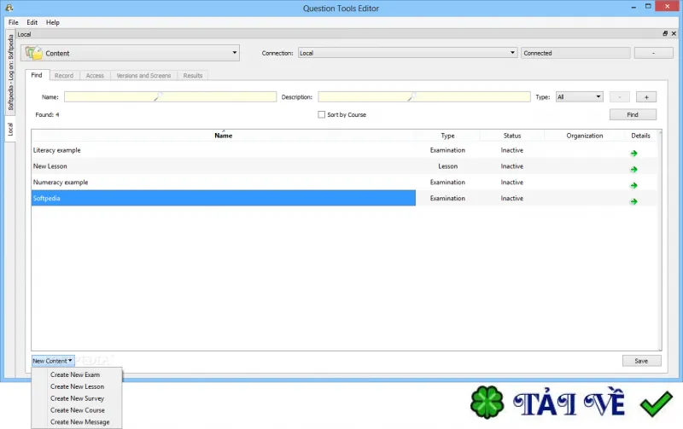Click the Find button
Viewport: 683px width, 429px height.
click(x=633, y=114)
